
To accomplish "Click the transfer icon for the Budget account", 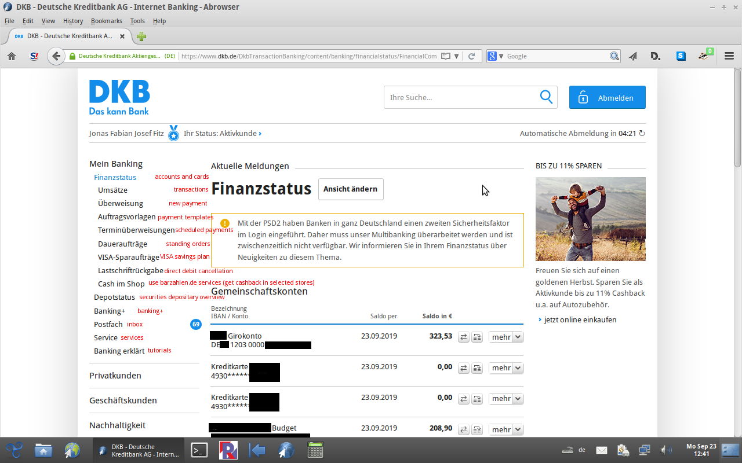I will [464, 429].
